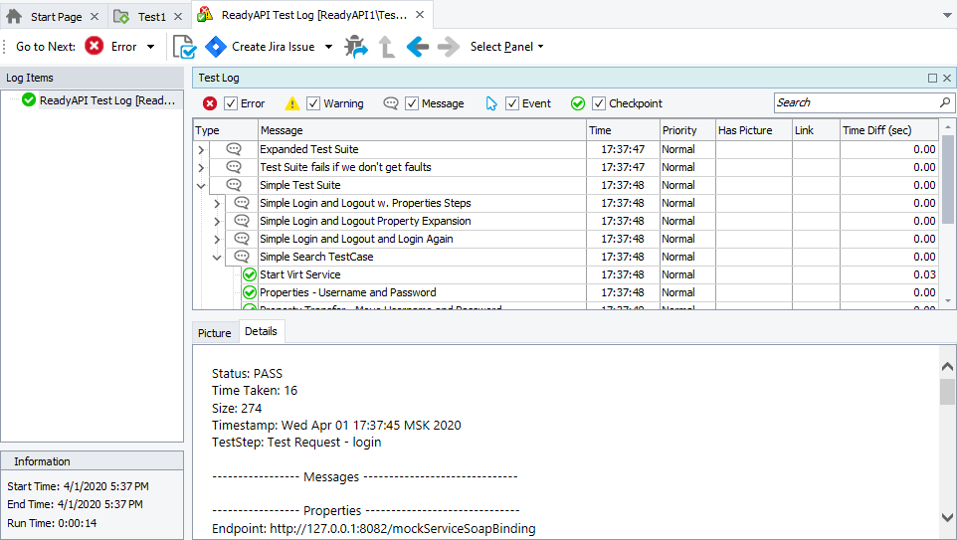Switch to the Picture tab
This screenshot has width=957, height=540.
coord(215,333)
